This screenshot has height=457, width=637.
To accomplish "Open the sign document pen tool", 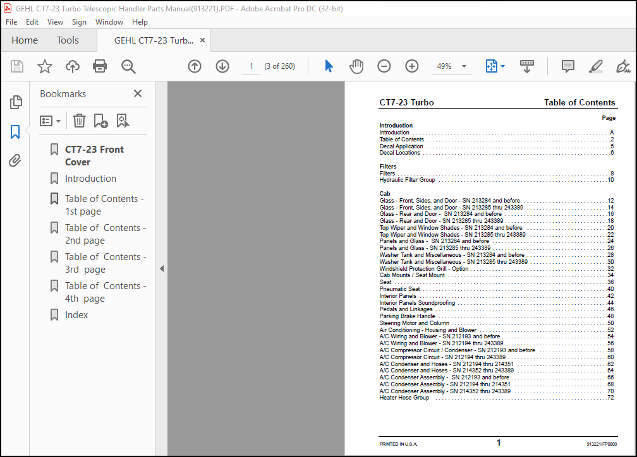I will click(x=623, y=66).
